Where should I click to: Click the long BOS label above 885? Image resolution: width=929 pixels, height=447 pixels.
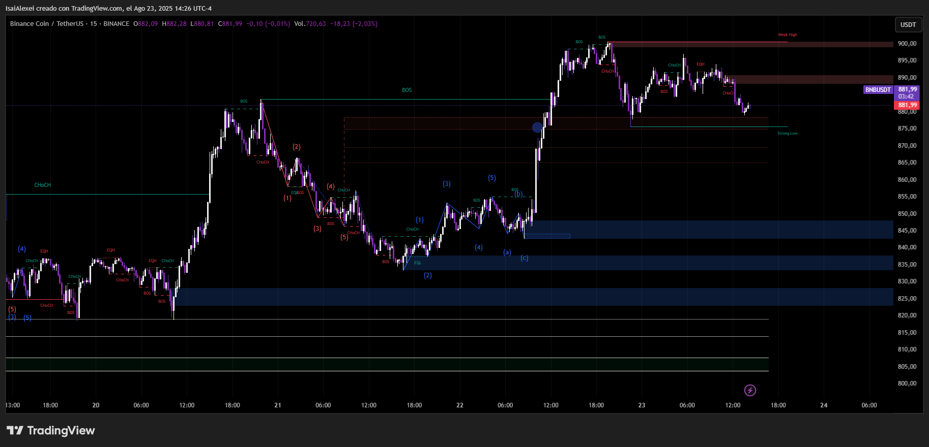pyautogui.click(x=407, y=90)
